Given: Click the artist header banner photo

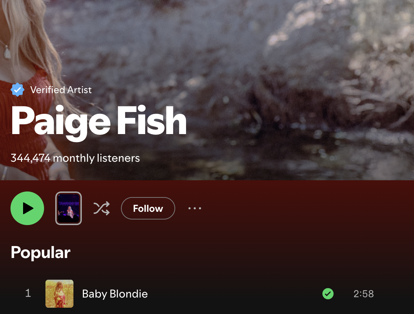Looking at the screenshot, I should (207, 90).
